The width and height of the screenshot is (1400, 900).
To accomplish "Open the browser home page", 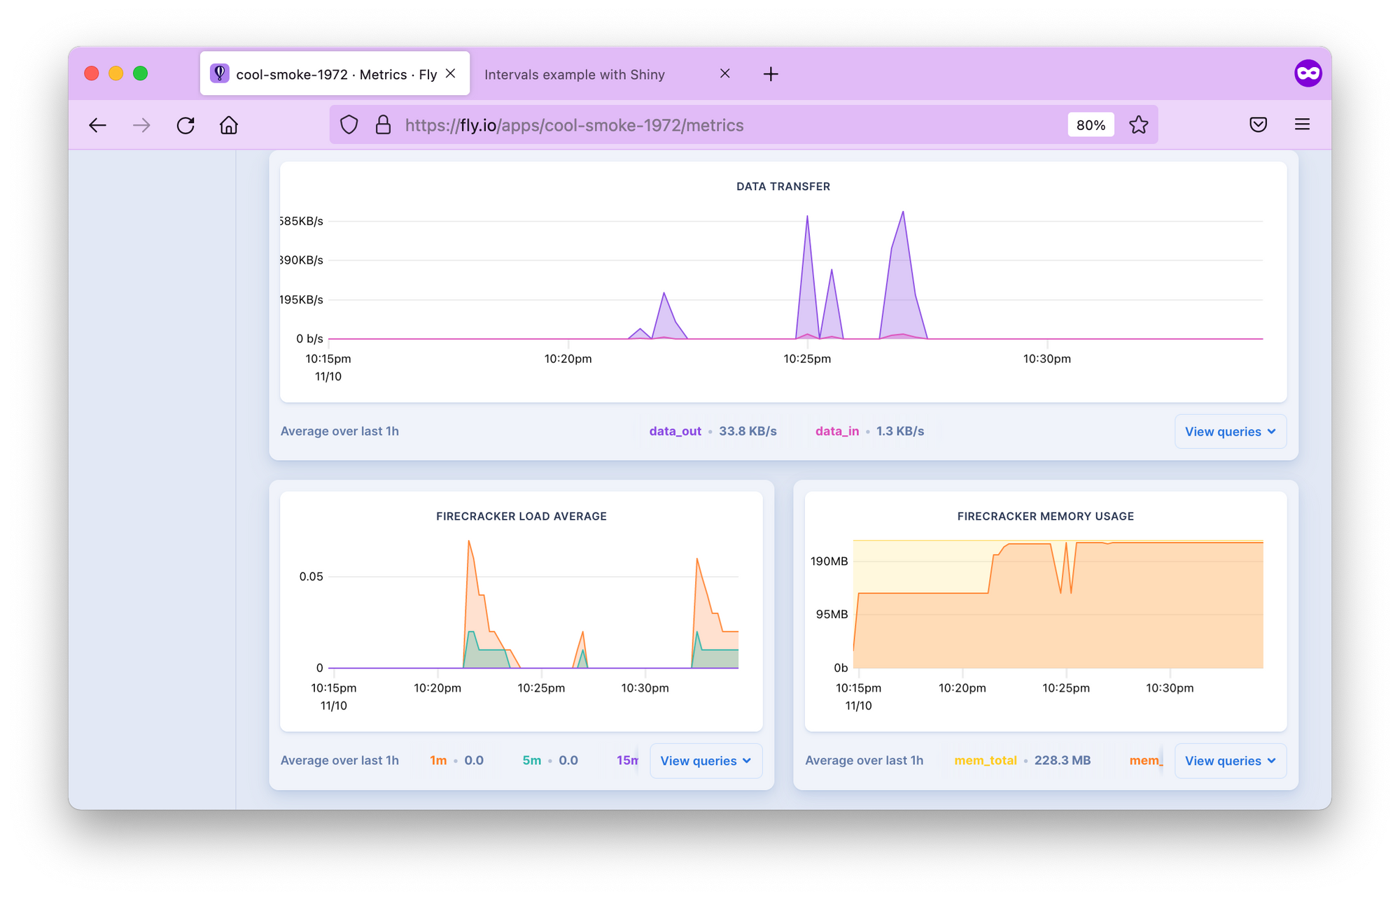I will [228, 124].
